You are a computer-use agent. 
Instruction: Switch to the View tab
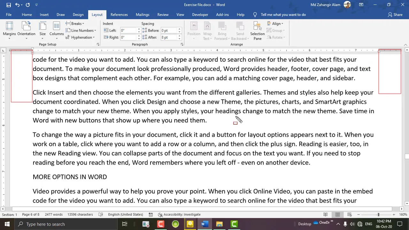click(180, 15)
